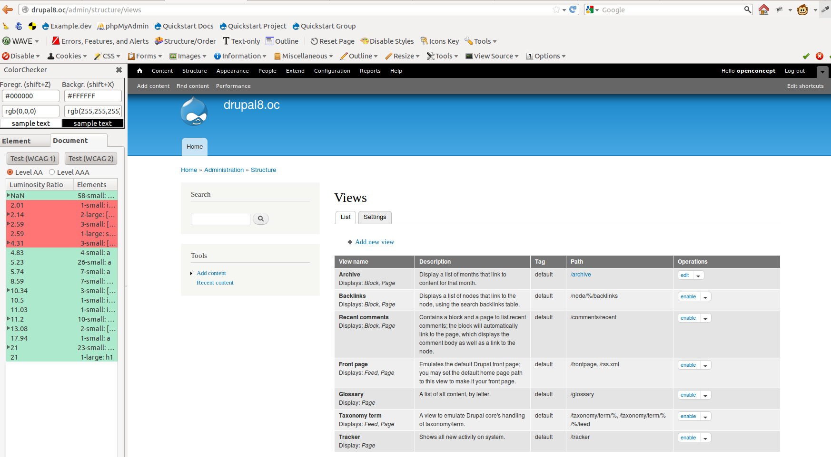
Task: Open the Backlinks enable dropdown arrow
Action: click(705, 297)
